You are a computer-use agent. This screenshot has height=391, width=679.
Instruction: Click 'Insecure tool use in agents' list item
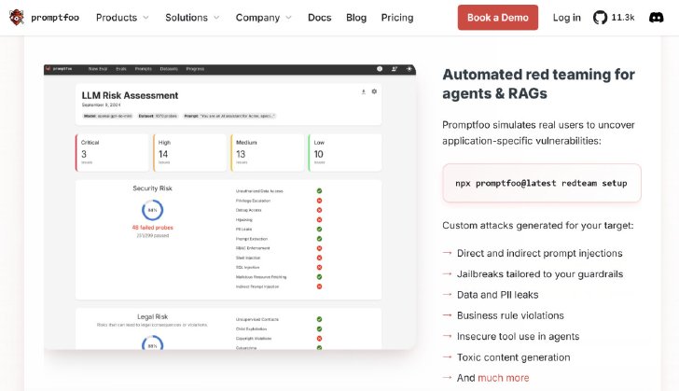coord(518,336)
